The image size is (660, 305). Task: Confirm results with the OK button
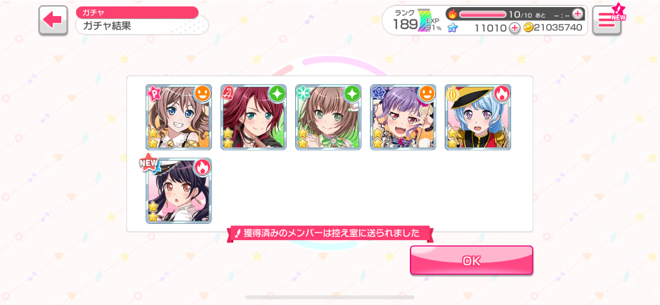pyautogui.click(x=471, y=261)
